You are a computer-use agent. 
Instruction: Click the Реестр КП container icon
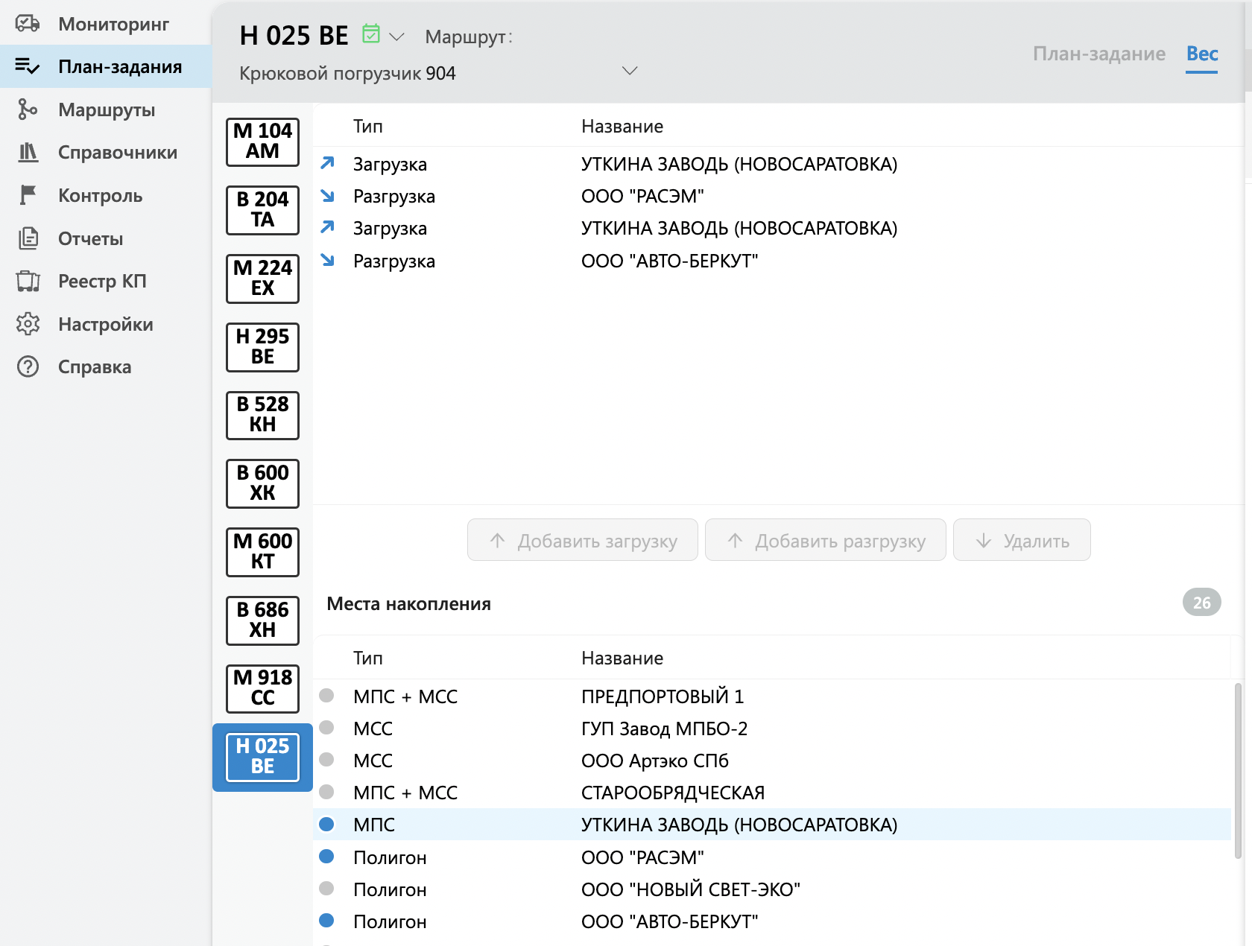[28, 282]
